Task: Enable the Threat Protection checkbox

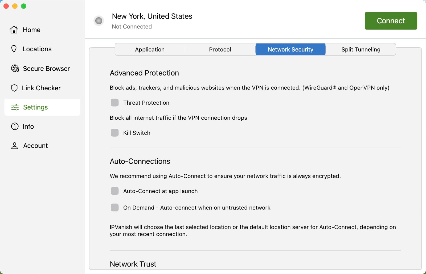Action: 115,103
